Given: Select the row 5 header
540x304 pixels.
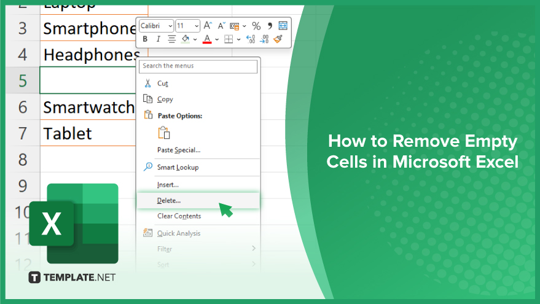Looking at the screenshot, I should pos(23,80).
